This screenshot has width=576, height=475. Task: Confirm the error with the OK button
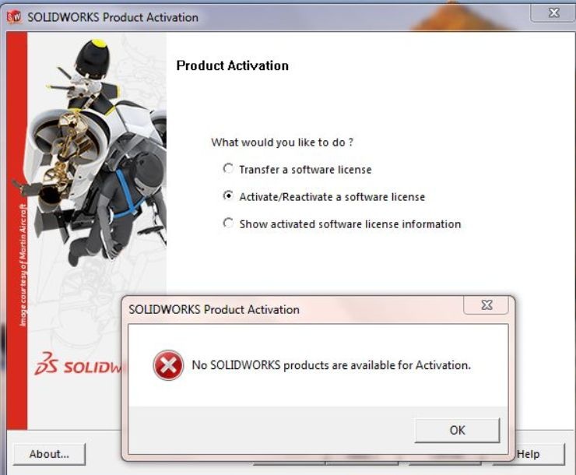click(x=458, y=430)
